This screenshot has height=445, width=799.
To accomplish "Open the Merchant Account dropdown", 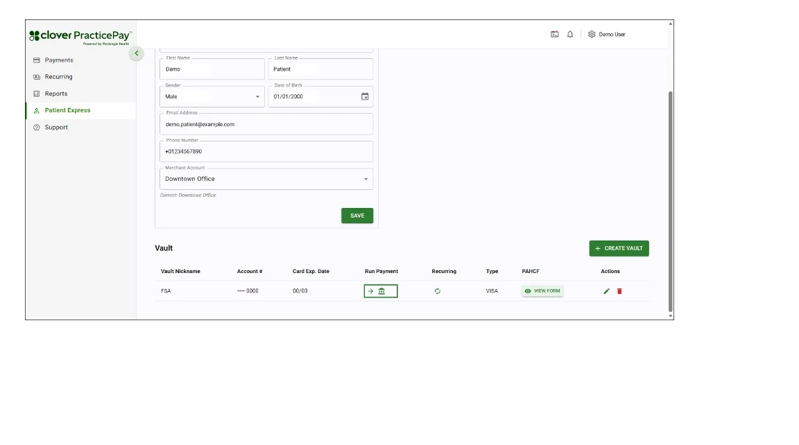I will pyautogui.click(x=366, y=179).
